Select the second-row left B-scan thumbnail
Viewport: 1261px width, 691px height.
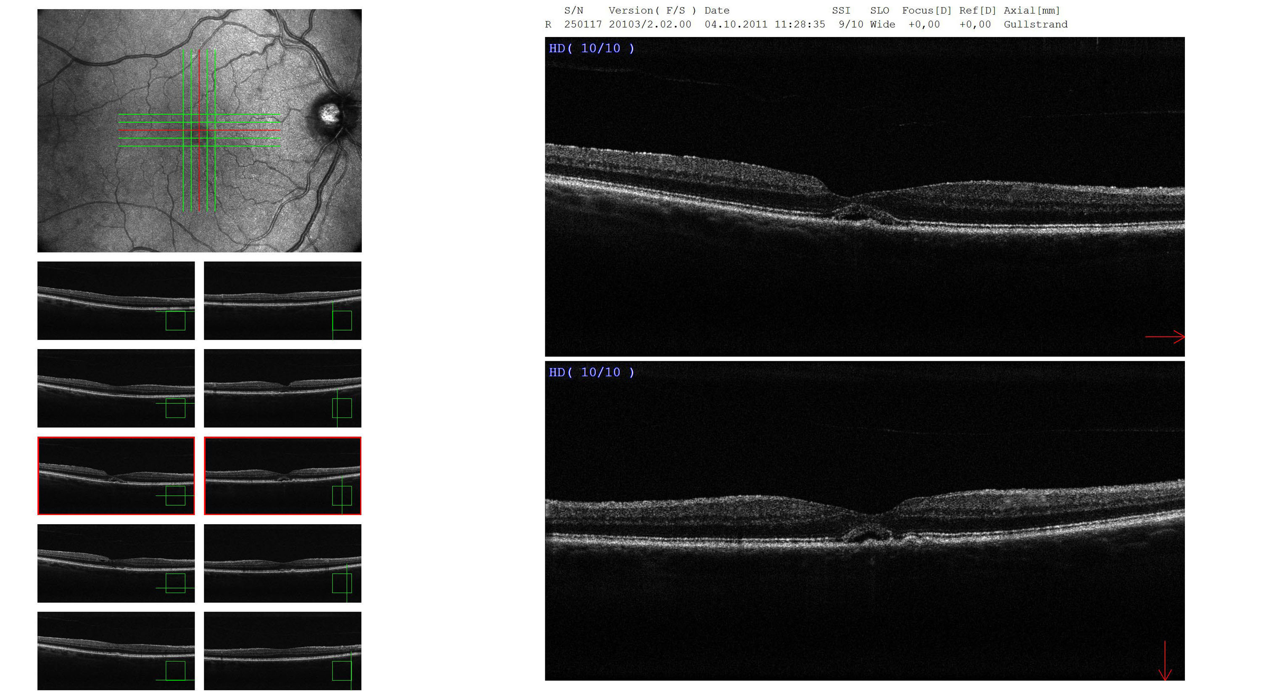[x=116, y=388]
